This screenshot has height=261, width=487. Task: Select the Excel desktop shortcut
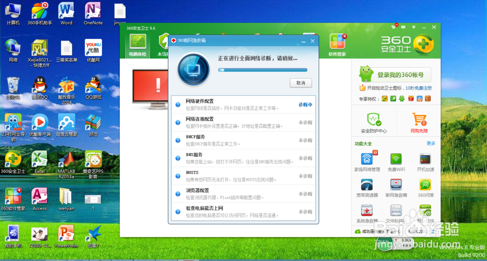(x=39, y=162)
